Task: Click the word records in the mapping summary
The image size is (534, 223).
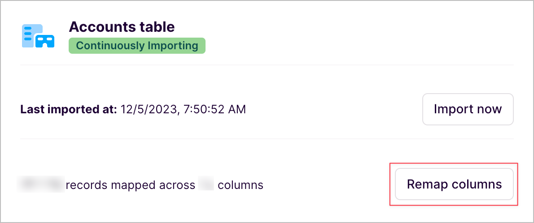Action: 86,184
